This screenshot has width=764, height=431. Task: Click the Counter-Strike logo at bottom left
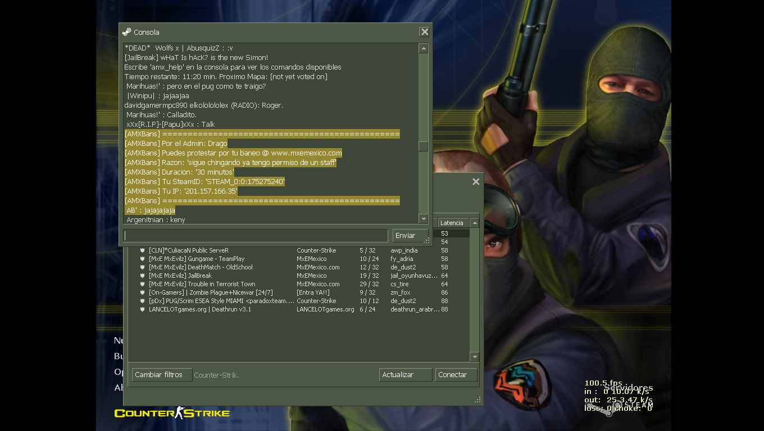click(x=172, y=413)
